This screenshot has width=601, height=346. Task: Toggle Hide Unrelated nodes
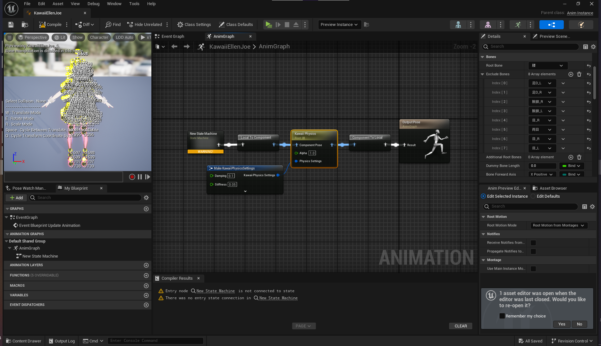pos(145,25)
